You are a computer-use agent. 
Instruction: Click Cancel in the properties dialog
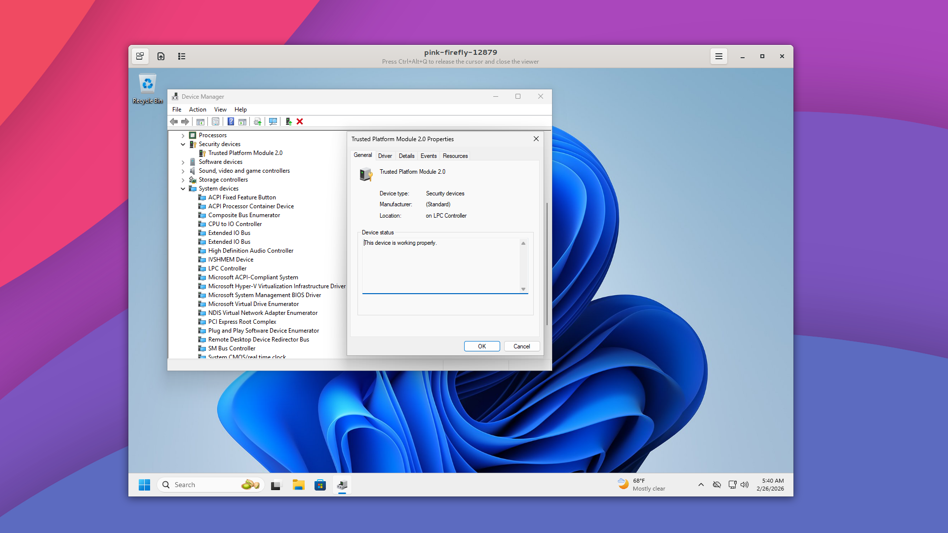(521, 346)
